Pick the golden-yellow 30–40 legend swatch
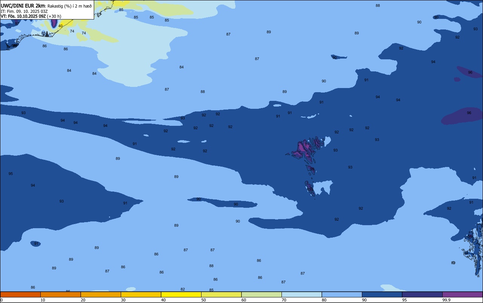483x303 pixels. point(141,294)
